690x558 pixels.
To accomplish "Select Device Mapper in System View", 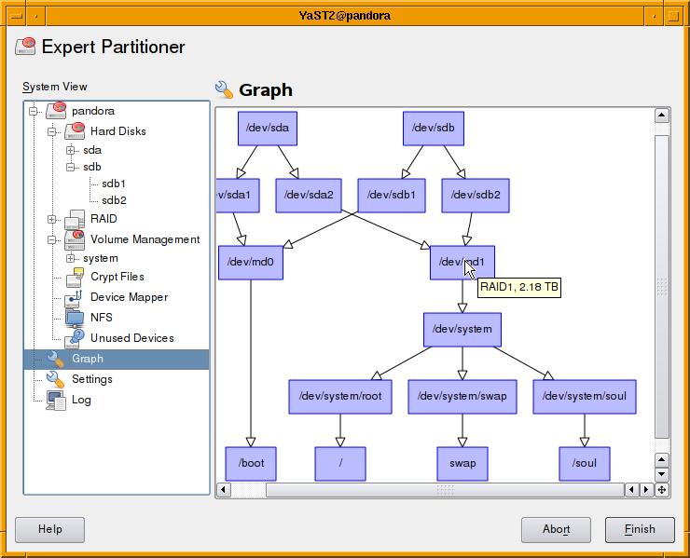I will click(129, 297).
